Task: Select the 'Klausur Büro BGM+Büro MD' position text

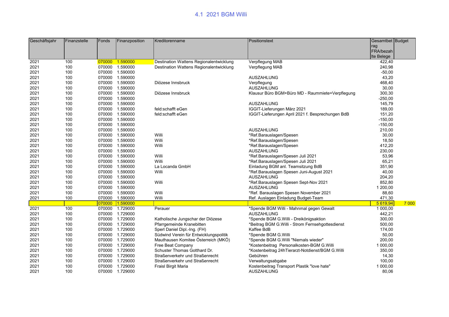Action: click(x=302, y=93)
